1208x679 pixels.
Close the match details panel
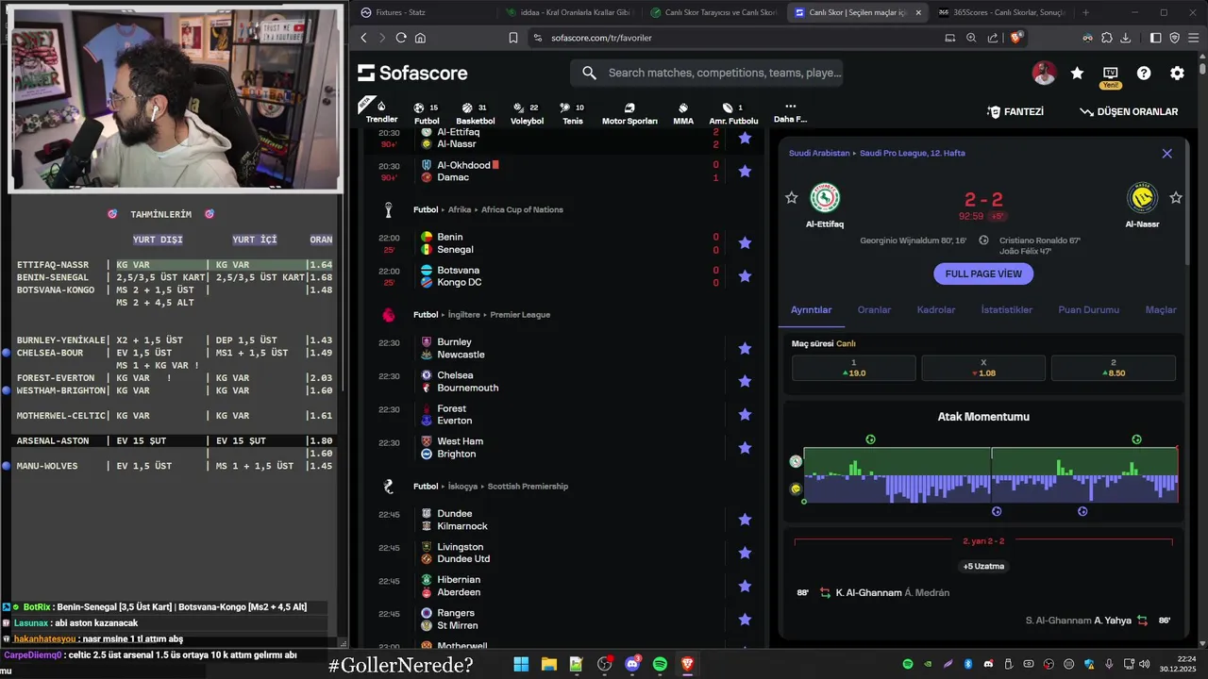[1166, 153]
